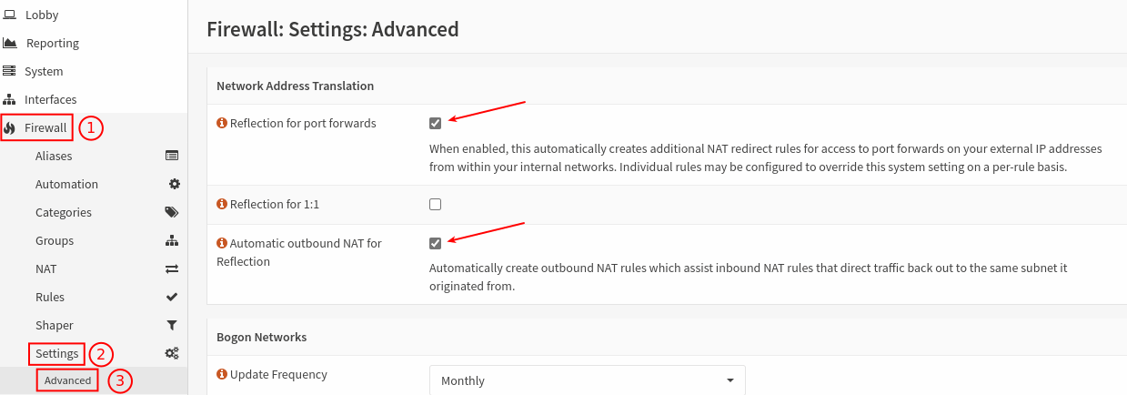Click the Aliases list icon

point(172,156)
